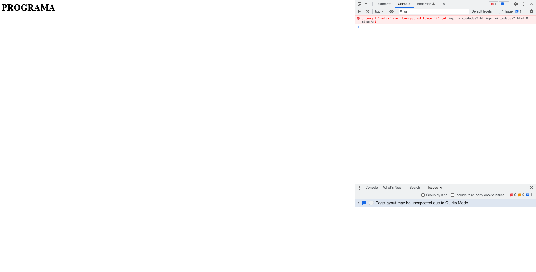Open the imprimir_edades2.html:8 source link

[x=507, y=18]
